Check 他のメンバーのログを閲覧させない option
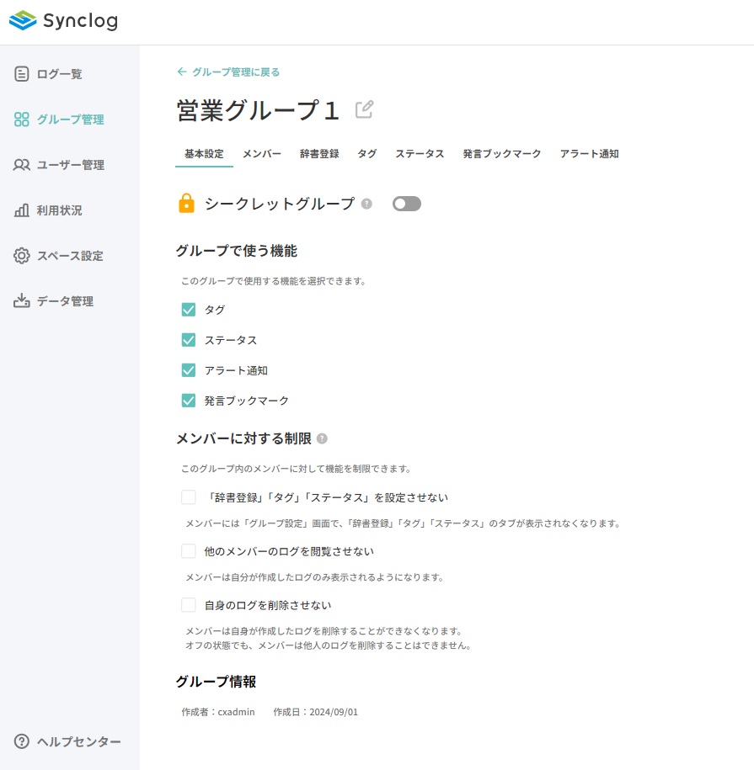Screen dimensions: 754x770 coord(189,551)
